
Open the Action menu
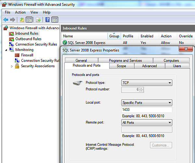(x=20, y=12)
